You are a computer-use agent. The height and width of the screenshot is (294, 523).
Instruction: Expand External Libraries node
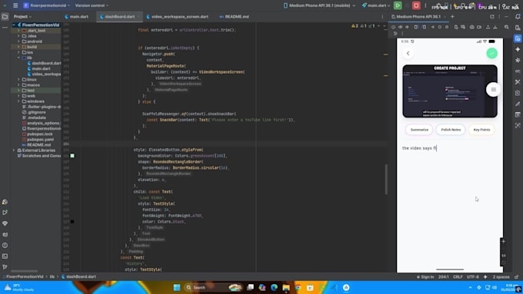[14, 150]
